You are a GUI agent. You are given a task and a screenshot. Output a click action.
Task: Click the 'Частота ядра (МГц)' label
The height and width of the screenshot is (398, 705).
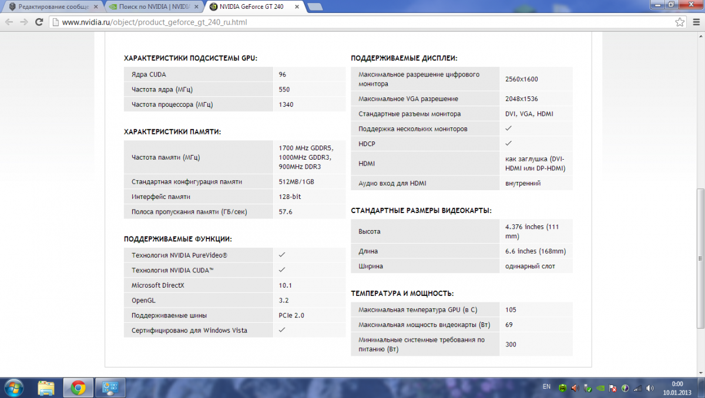[162, 90]
